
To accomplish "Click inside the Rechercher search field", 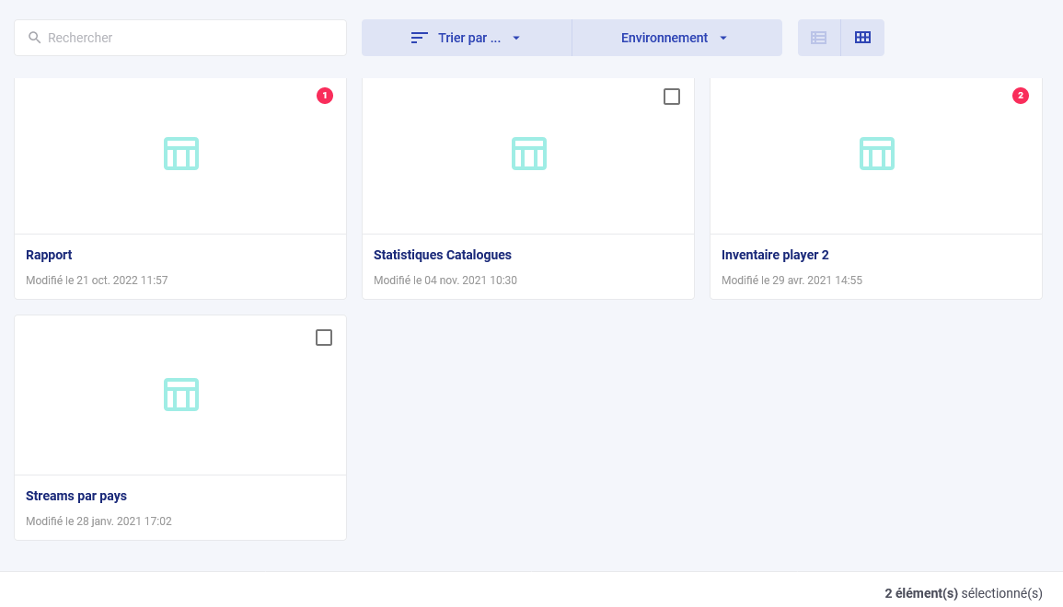I will (x=179, y=38).
